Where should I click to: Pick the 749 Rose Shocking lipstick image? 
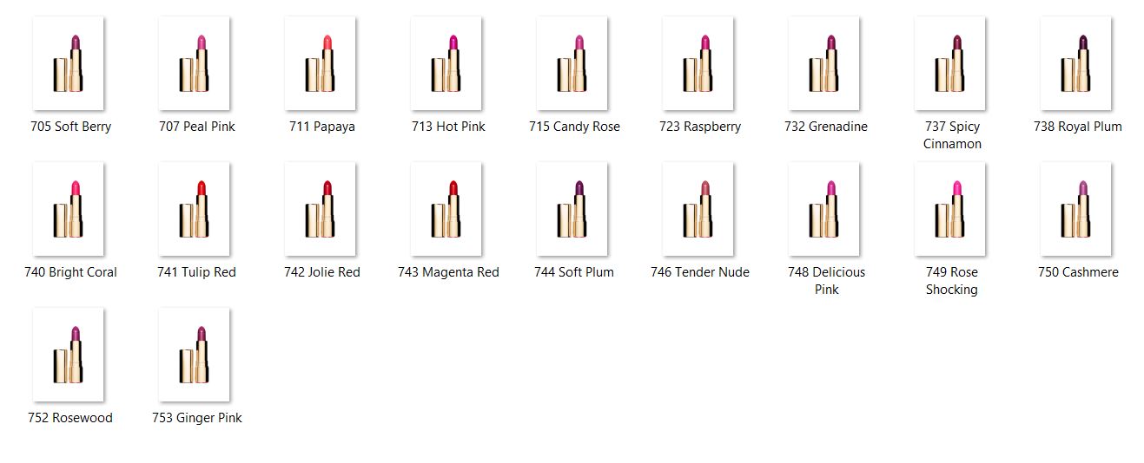[950, 209]
